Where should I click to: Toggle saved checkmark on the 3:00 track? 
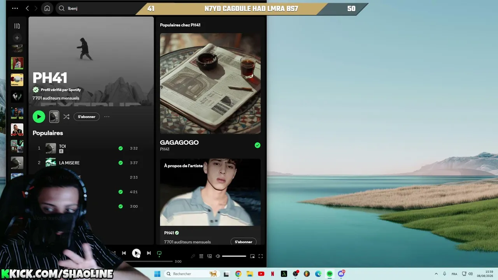click(121, 206)
